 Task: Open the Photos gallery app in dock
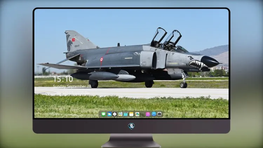pos(137,114)
